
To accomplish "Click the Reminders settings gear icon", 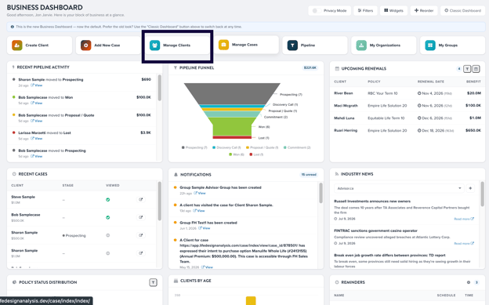I will pos(469,282).
